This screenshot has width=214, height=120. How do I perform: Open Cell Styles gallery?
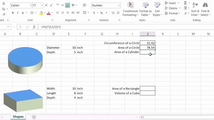[157, 9]
